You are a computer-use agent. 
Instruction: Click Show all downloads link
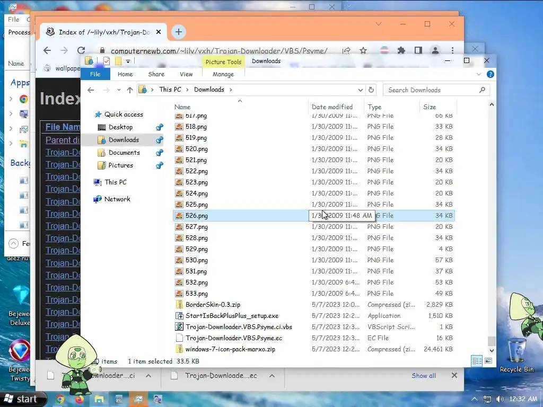click(424, 376)
